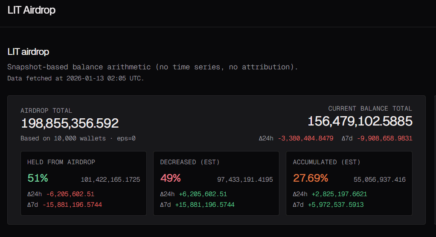436x237 pixels.
Task: Select the airdrop total value 198,855,356.592
Action: [x=70, y=123]
